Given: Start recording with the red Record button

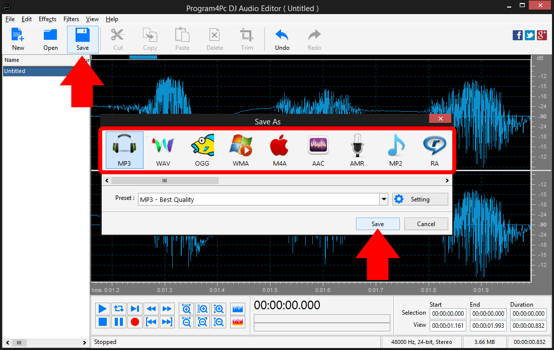Looking at the screenshot, I should pyautogui.click(x=134, y=322).
